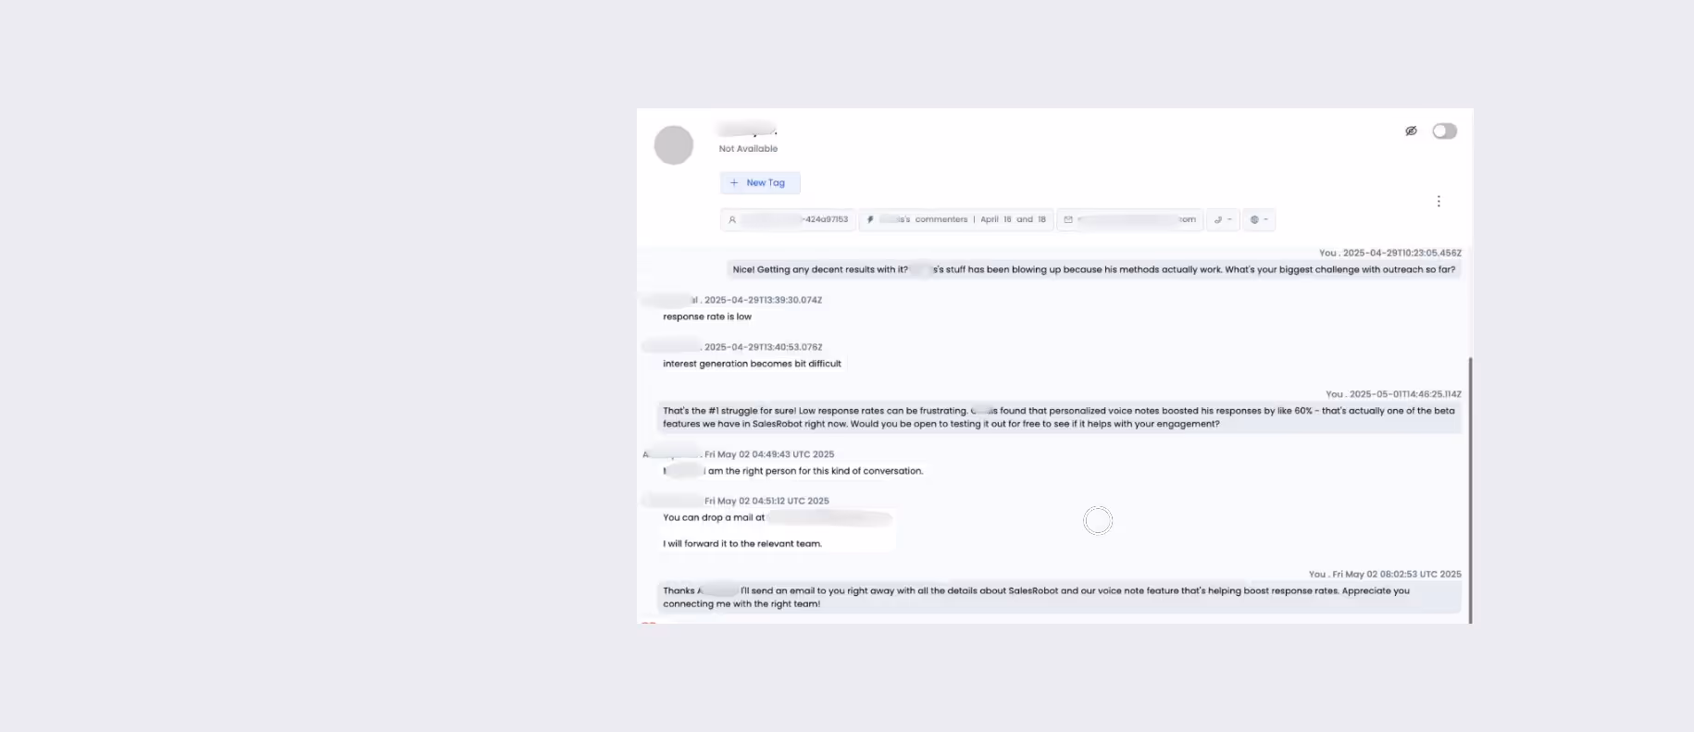Click timestamp "2025-04-29T13:39:30.074Z"
1694x732 pixels.
click(763, 300)
